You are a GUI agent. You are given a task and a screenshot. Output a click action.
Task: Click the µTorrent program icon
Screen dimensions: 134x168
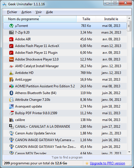click(11, 26)
